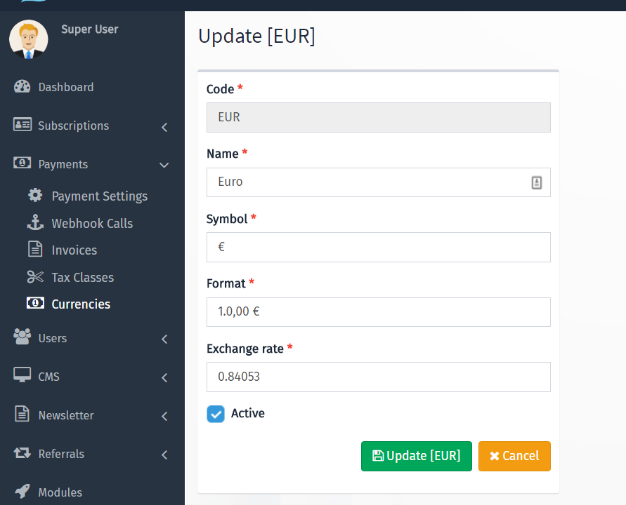Focus the Format input field
The image size is (626, 505).
[379, 312]
